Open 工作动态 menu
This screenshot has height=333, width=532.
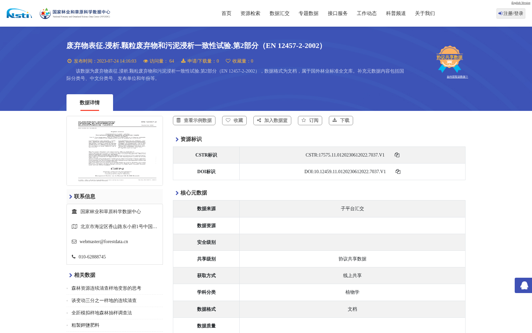(367, 13)
